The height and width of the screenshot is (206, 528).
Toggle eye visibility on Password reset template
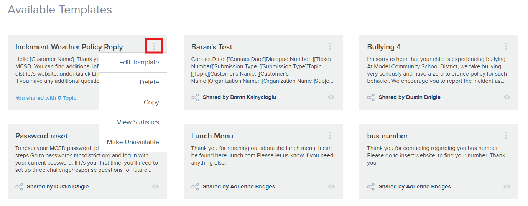[x=155, y=187]
